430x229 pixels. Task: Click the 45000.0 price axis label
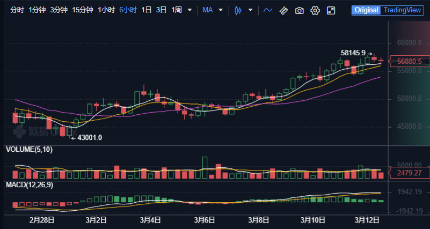click(410, 127)
